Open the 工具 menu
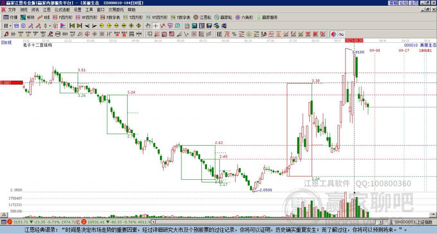This screenshot has width=437, height=234. click(x=89, y=10)
